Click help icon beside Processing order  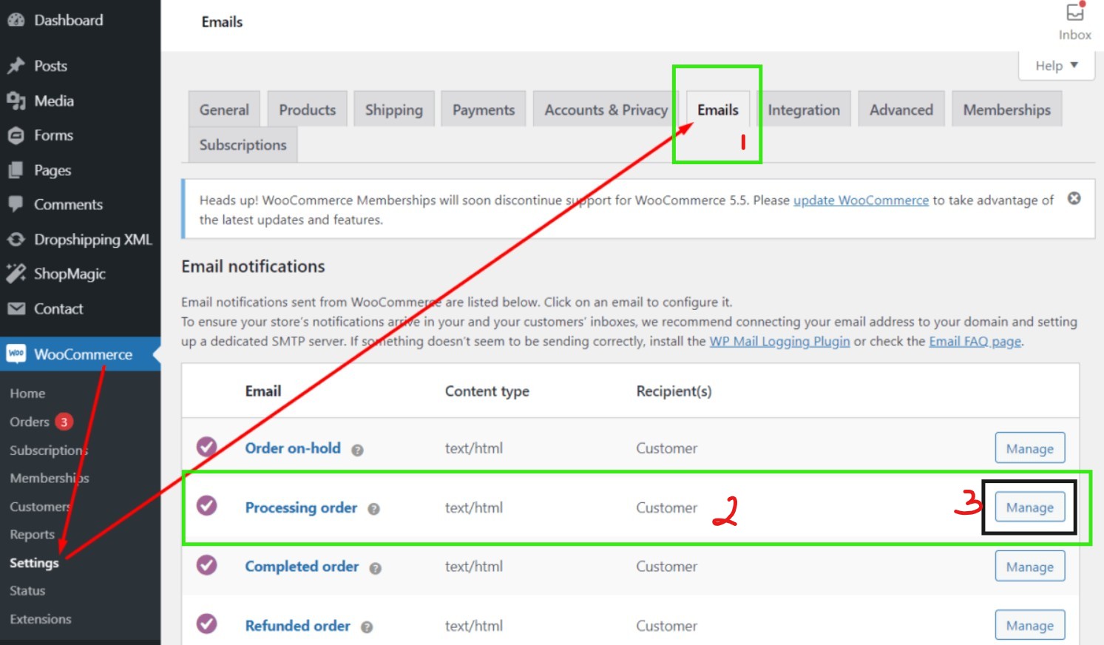pos(373,509)
